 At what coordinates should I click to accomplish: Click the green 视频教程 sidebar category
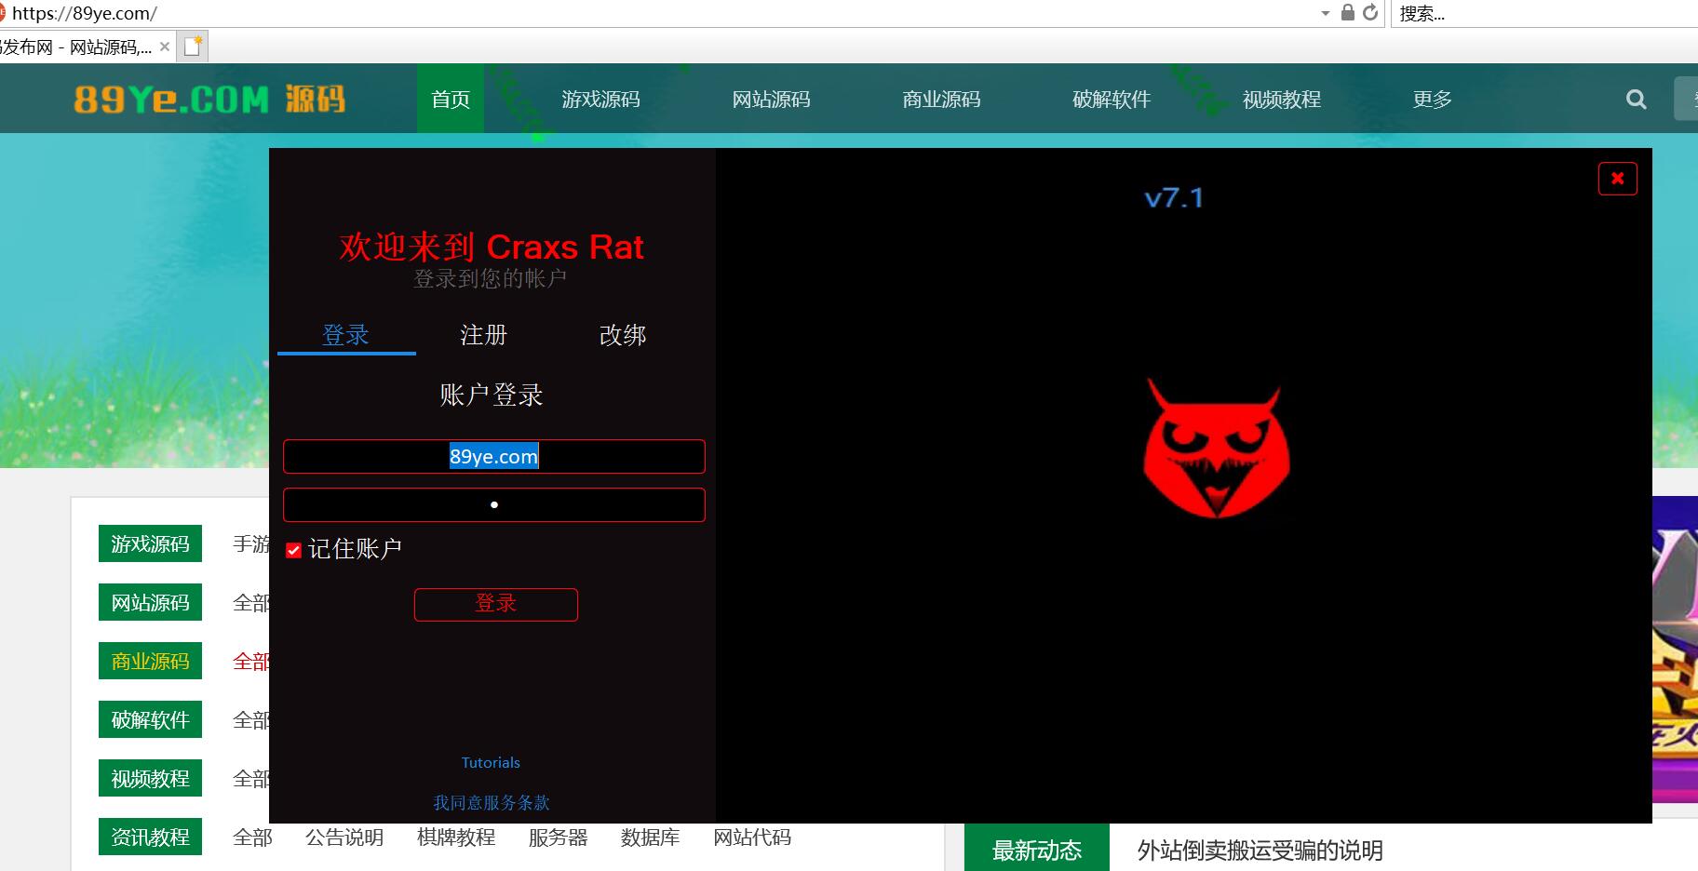[x=150, y=778]
